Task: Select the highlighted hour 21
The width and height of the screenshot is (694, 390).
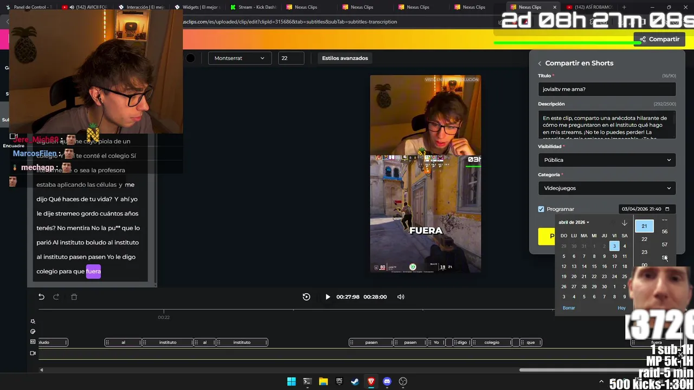Action: pos(644,226)
